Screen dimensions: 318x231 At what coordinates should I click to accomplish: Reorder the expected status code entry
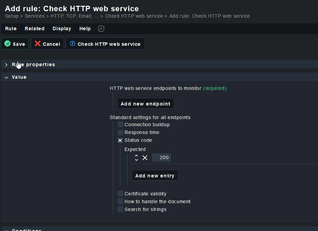click(x=136, y=158)
